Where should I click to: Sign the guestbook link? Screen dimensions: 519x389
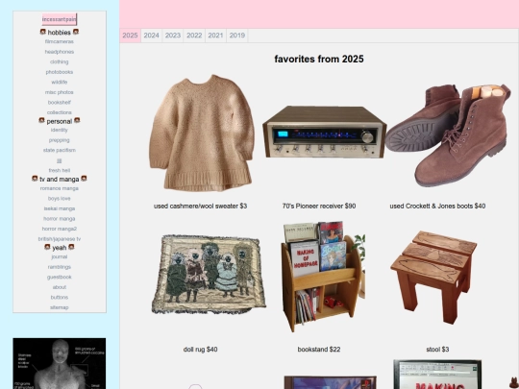60,278
